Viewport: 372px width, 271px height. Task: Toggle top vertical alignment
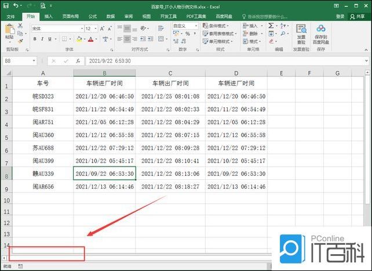(120, 28)
